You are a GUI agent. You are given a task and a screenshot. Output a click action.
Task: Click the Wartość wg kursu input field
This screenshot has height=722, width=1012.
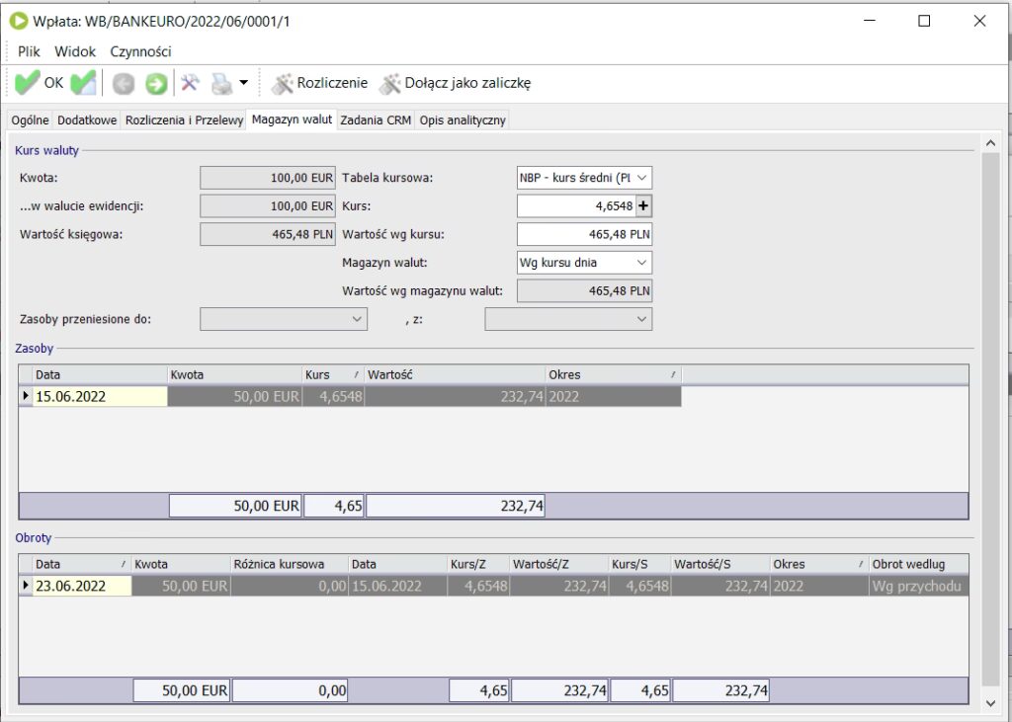pos(584,235)
